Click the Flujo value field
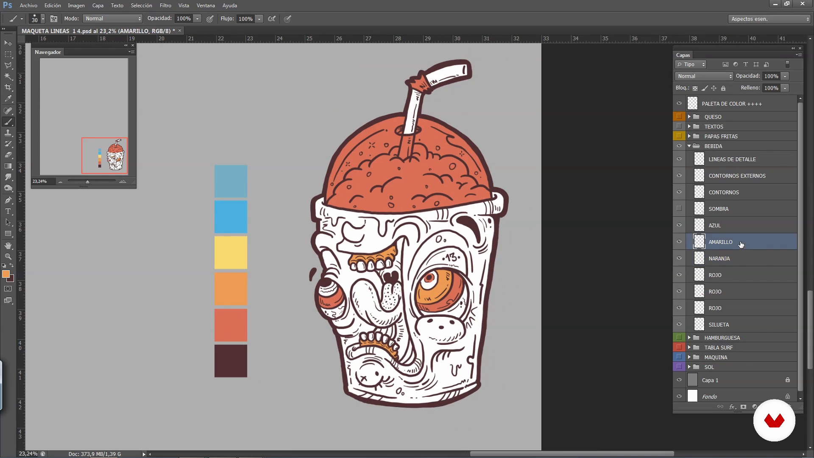Screen dimensions: 814x458 click(x=246, y=19)
